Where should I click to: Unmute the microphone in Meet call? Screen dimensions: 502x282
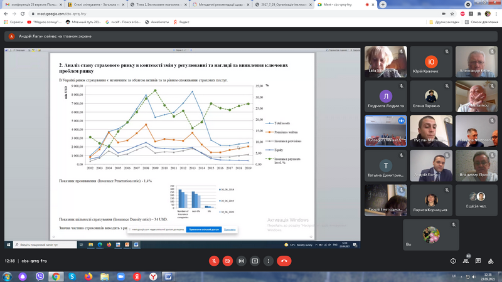coord(213,260)
